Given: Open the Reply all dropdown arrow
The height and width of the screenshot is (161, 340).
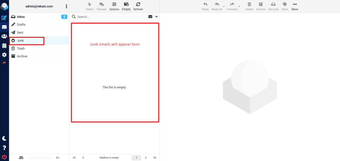Looking at the screenshot, I should click(224, 6).
